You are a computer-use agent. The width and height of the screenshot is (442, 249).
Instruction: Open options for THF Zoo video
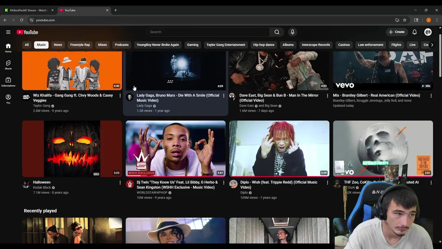(x=431, y=182)
